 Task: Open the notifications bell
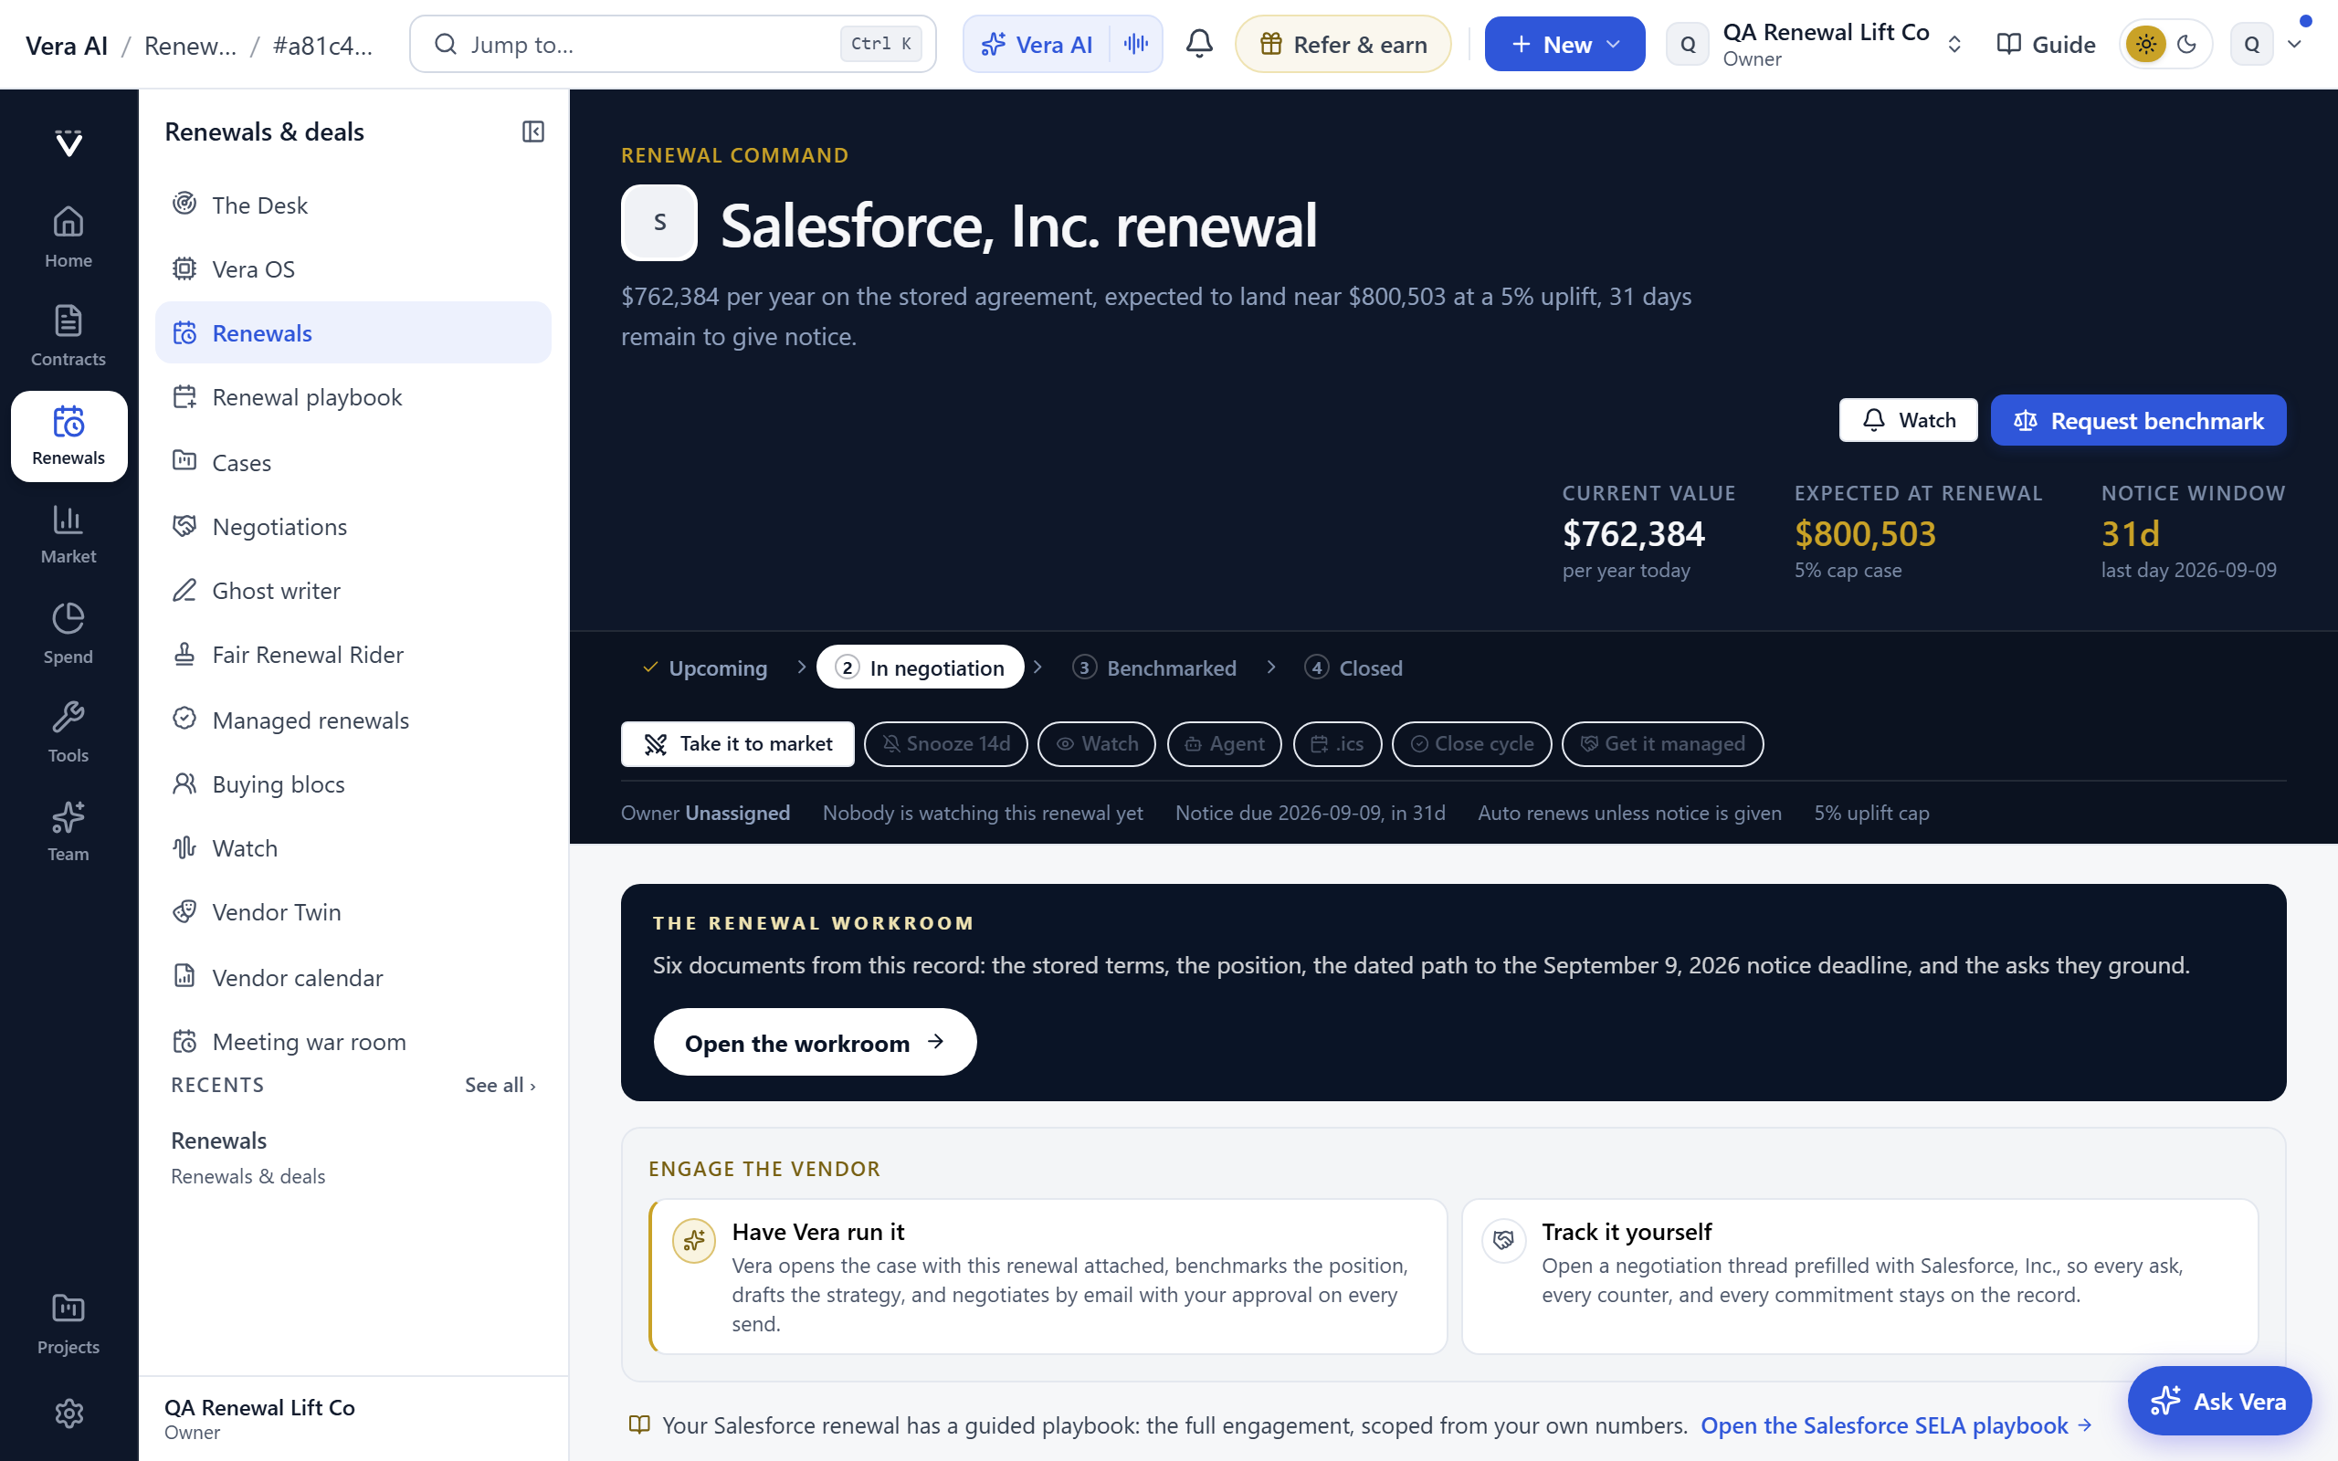tap(1199, 44)
